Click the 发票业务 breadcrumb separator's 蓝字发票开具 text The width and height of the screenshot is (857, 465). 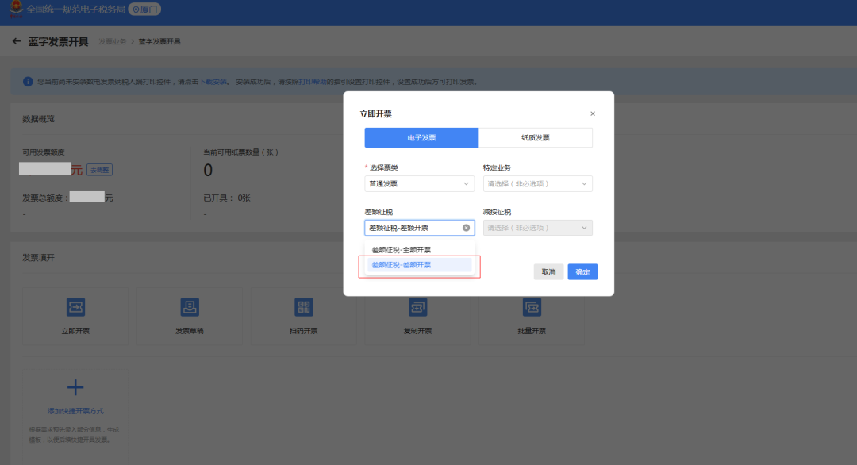click(x=159, y=41)
